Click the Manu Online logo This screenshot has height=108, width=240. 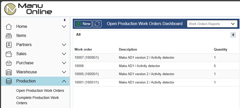click(x=28, y=9)
